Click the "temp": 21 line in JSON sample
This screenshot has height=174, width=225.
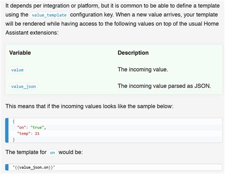28,134
